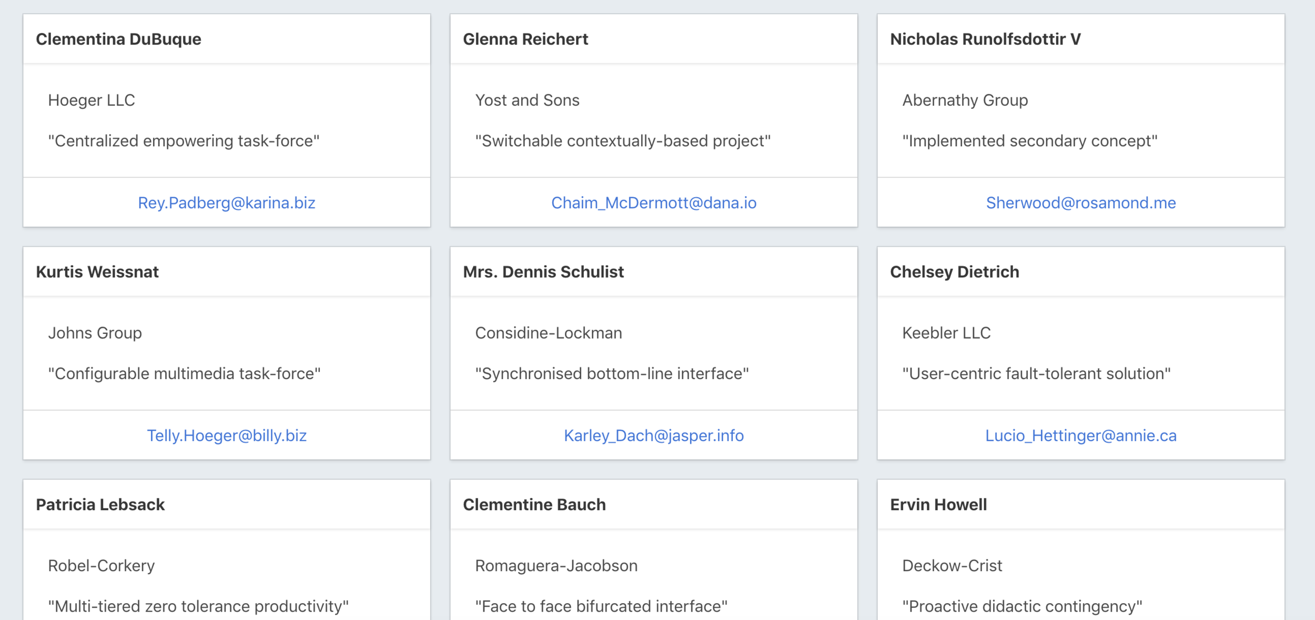Click the Yost and Sons company text
The width and height of the screenshot is (1315, 620).
(527, 100)
